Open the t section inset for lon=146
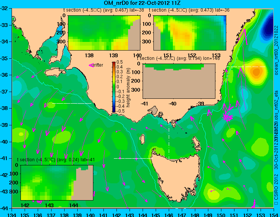This screenshot has width=280, height=217. click(x=179, y=81)
